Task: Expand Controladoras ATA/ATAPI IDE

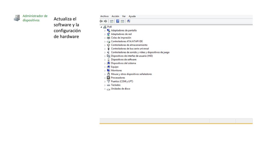Action: 105,42
